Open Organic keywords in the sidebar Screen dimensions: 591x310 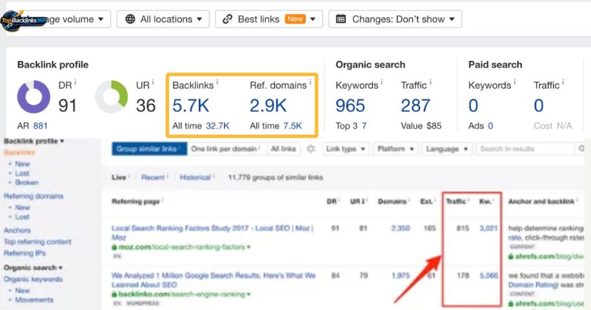[x=33, y=279]
